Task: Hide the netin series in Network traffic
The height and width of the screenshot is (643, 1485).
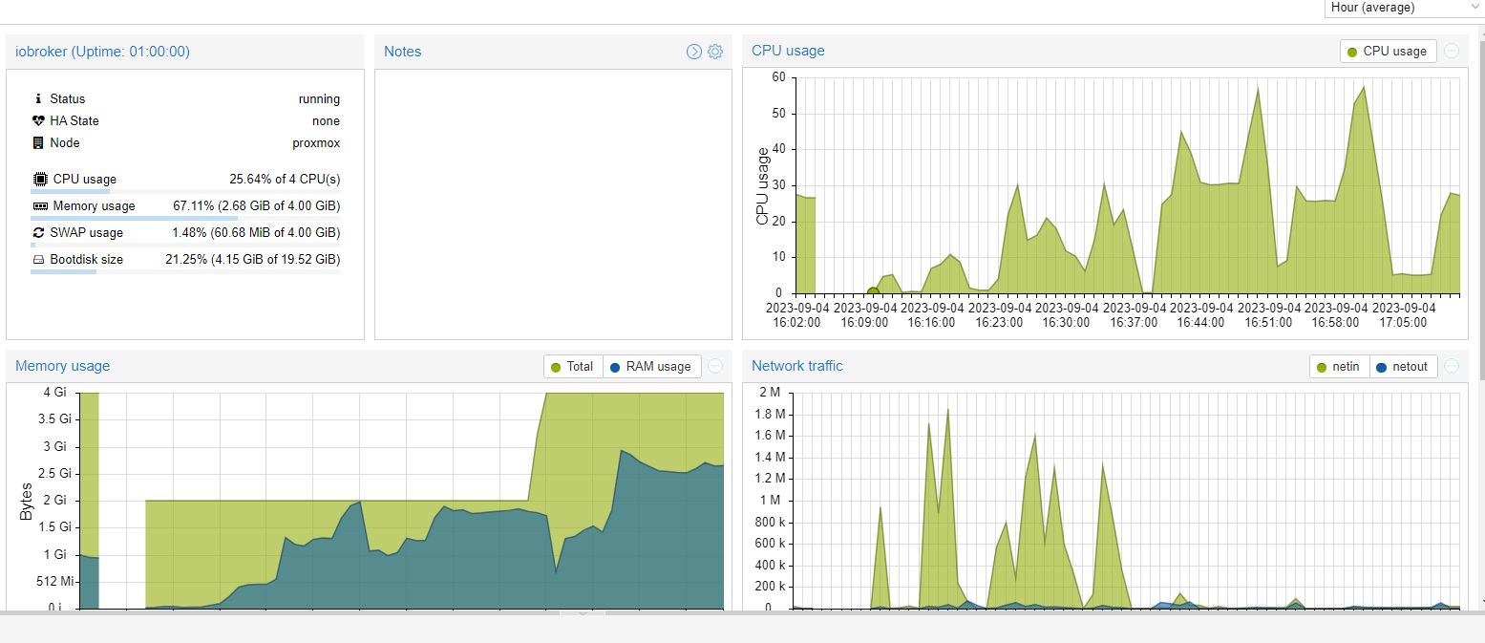Action: point(1339,366)
